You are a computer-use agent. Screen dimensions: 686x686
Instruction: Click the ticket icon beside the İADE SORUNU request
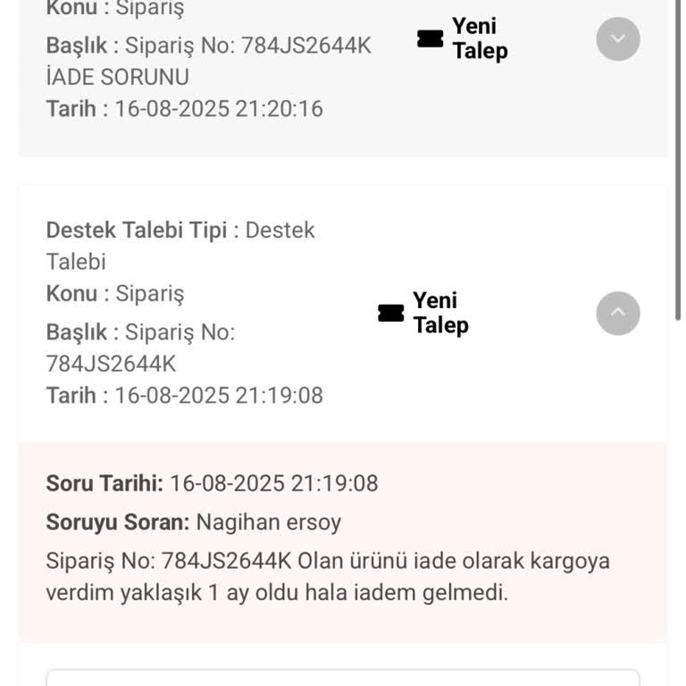coord(431,38)
